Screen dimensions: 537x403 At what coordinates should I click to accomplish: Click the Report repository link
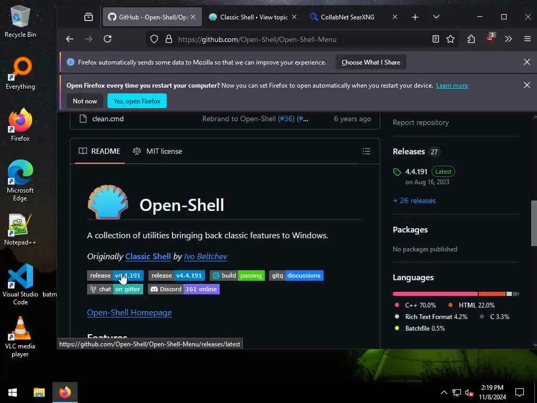coord(421,123)
